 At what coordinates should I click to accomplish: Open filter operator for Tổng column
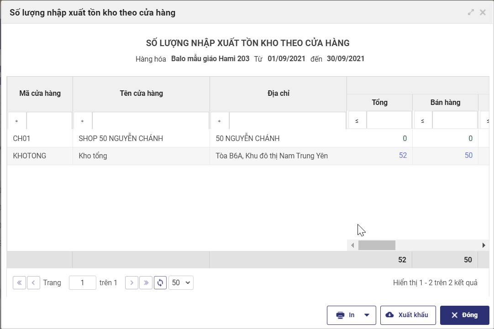click(x=357, y=121)
